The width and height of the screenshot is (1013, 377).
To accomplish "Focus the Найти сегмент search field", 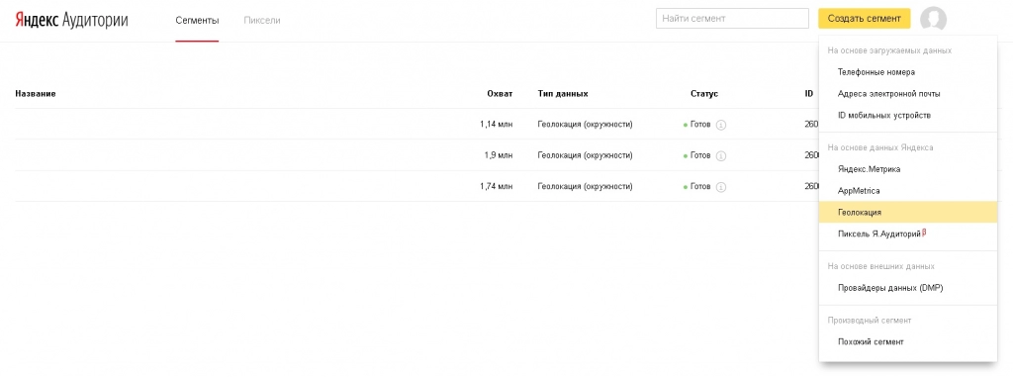I will point(732,19).
